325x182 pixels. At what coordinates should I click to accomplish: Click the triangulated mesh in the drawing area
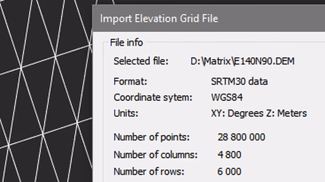click(46, 91)
